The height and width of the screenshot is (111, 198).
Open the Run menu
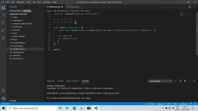[x=39, y=2]
